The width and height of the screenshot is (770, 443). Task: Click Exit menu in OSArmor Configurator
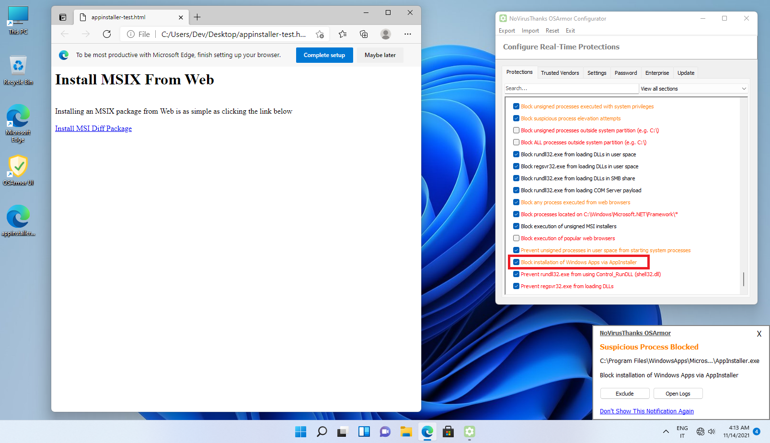[570, 31]
